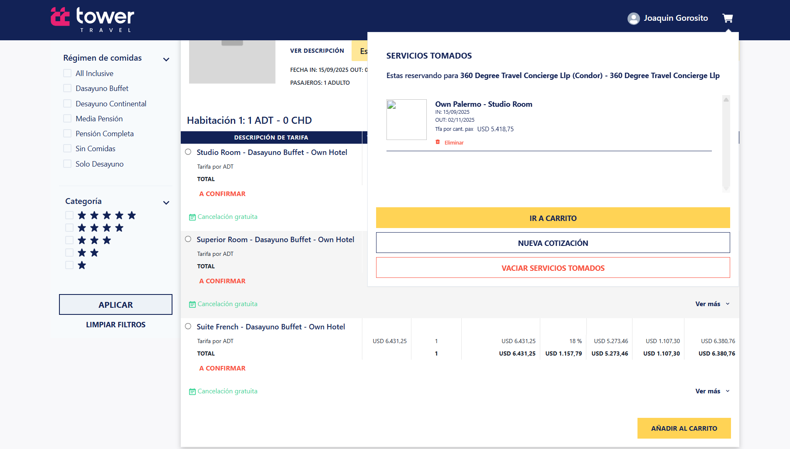Click calendar icon beside Studio Room cancelación gratuita
This screenshot has height=449, width=790.
[x=192, y=216]
